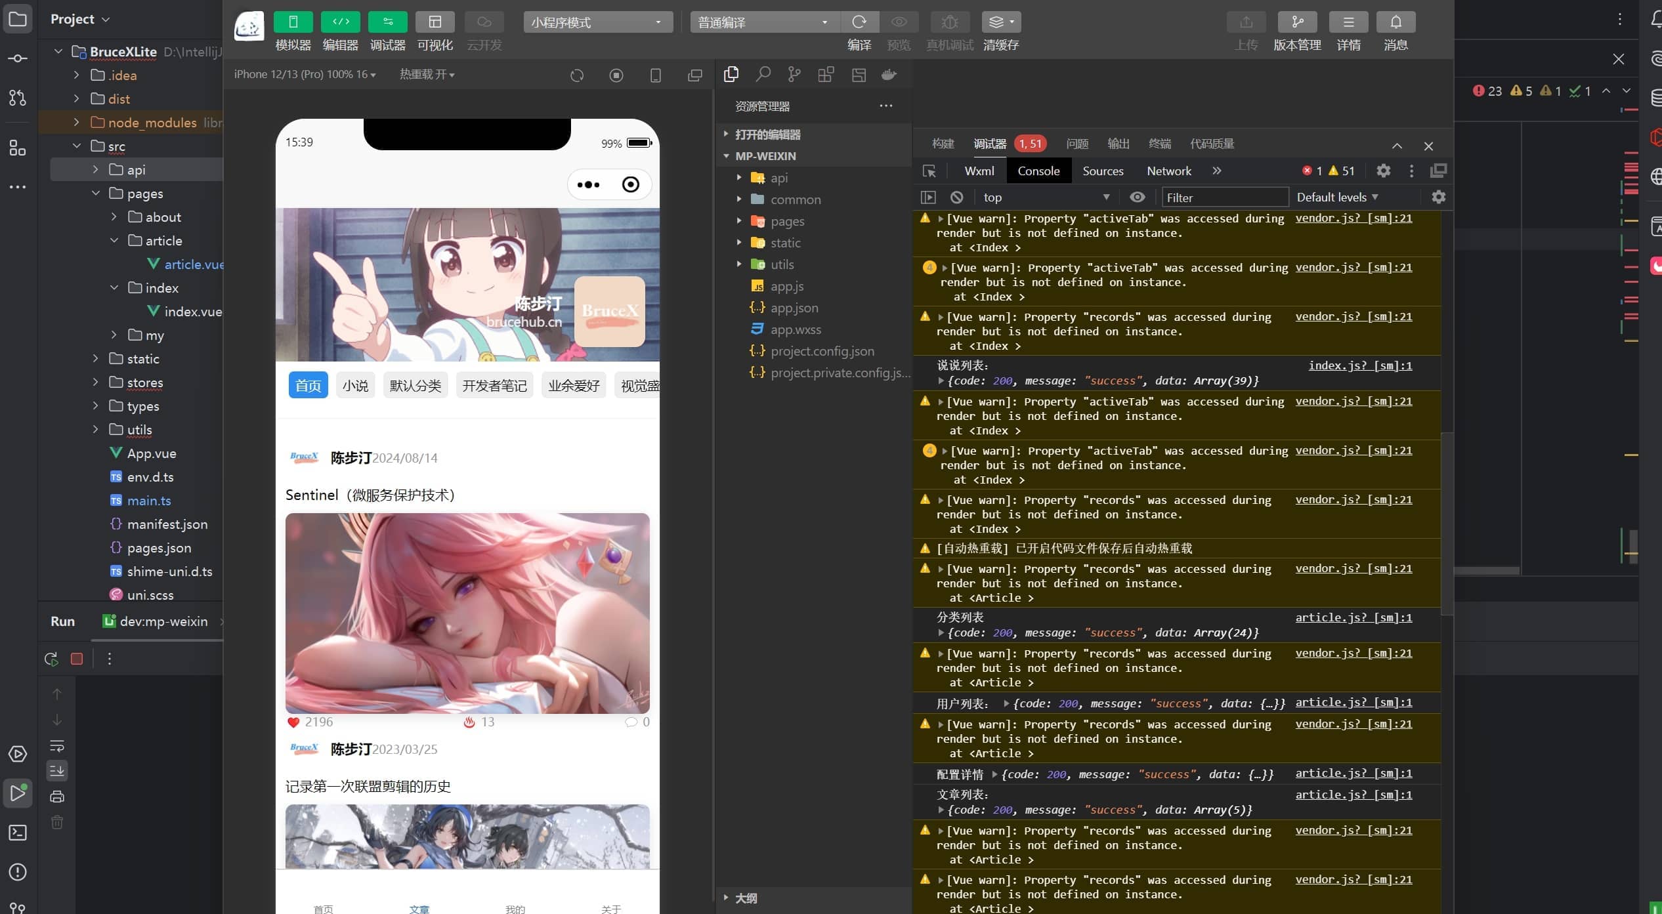Select the 开发者笔记 category in simulator
1662x914 pixels.
(x=494, y=386)
